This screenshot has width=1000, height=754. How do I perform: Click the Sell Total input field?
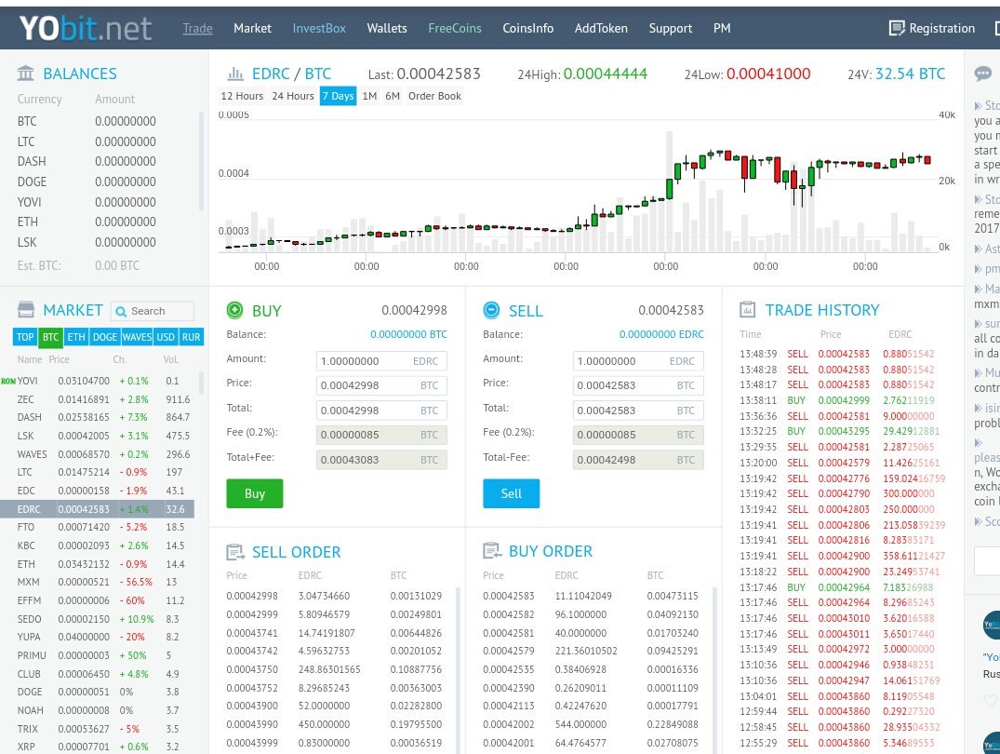(638, 410)
